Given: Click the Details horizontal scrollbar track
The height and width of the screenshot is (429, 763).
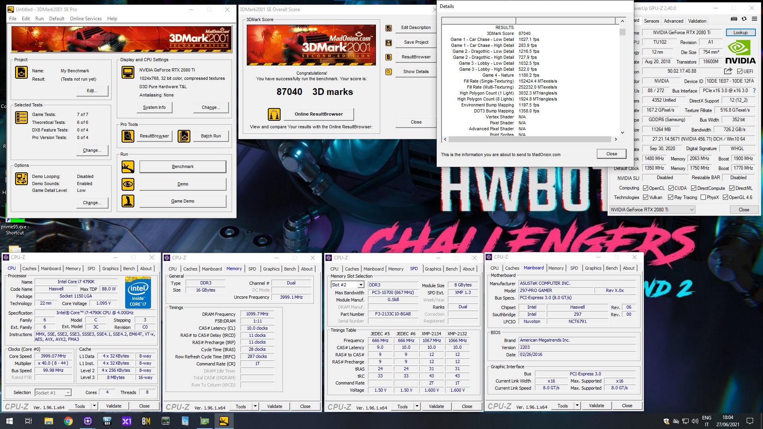Looking at the screenshot, I should click(530, 139).
